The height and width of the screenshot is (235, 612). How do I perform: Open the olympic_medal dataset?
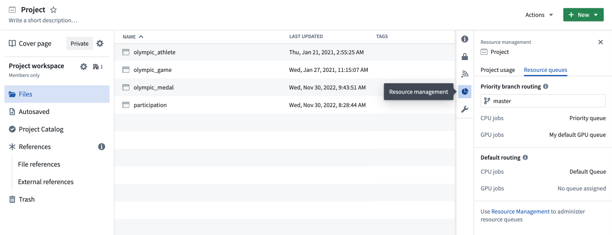point(154,87)
